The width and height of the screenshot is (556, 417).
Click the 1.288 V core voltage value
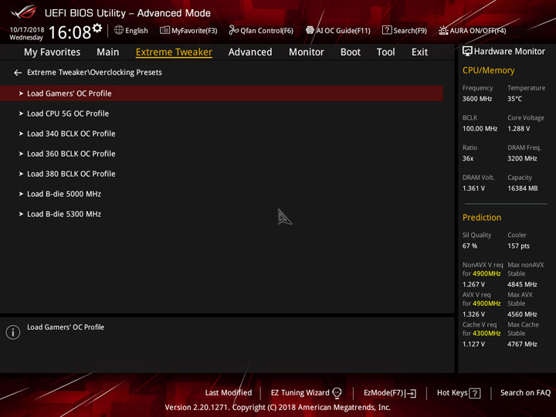[518, 129]
